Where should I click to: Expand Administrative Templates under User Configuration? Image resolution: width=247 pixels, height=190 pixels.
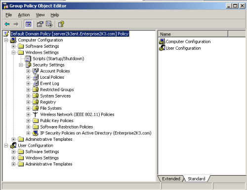[x=13, y=164]
